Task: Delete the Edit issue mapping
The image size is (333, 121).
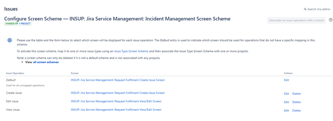Action: [x=296, y=102]
